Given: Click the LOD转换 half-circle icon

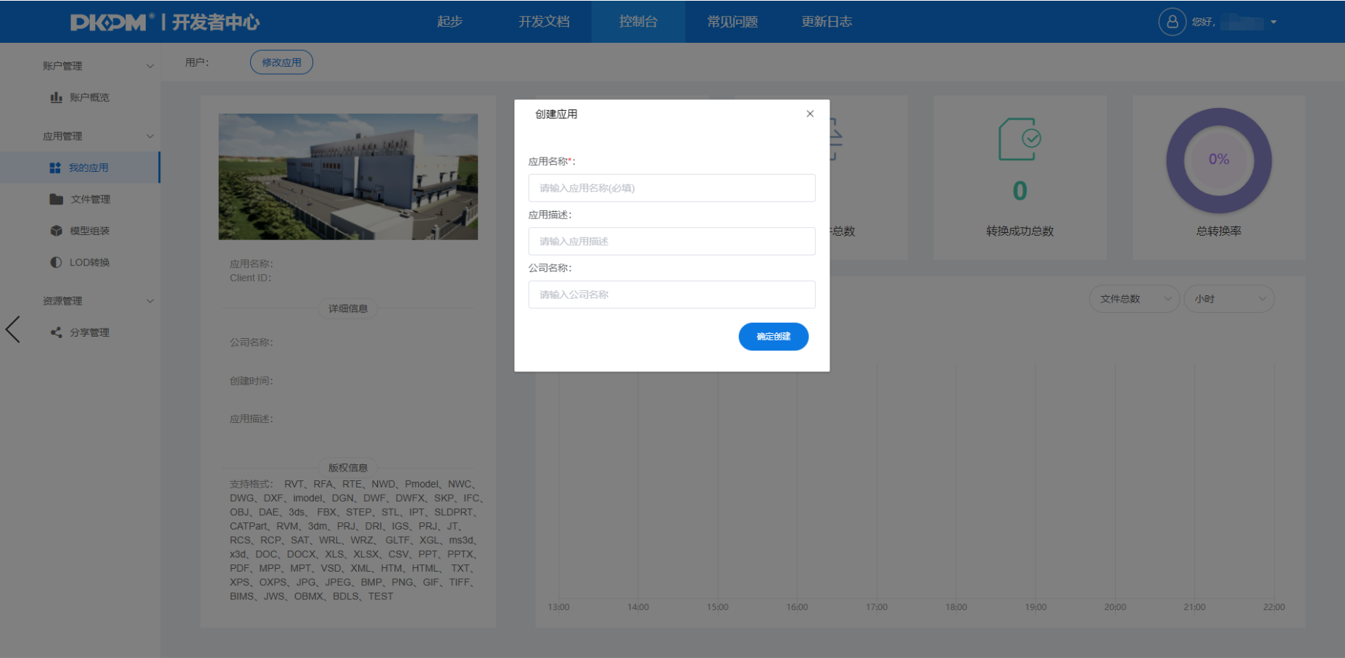Looking at the screenshot, I should [x=56, y=263].
